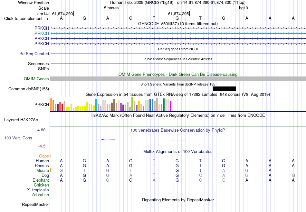Open the RepeatMasker track label
Viewport: 306px width, 212px height.
click(35, 204)
